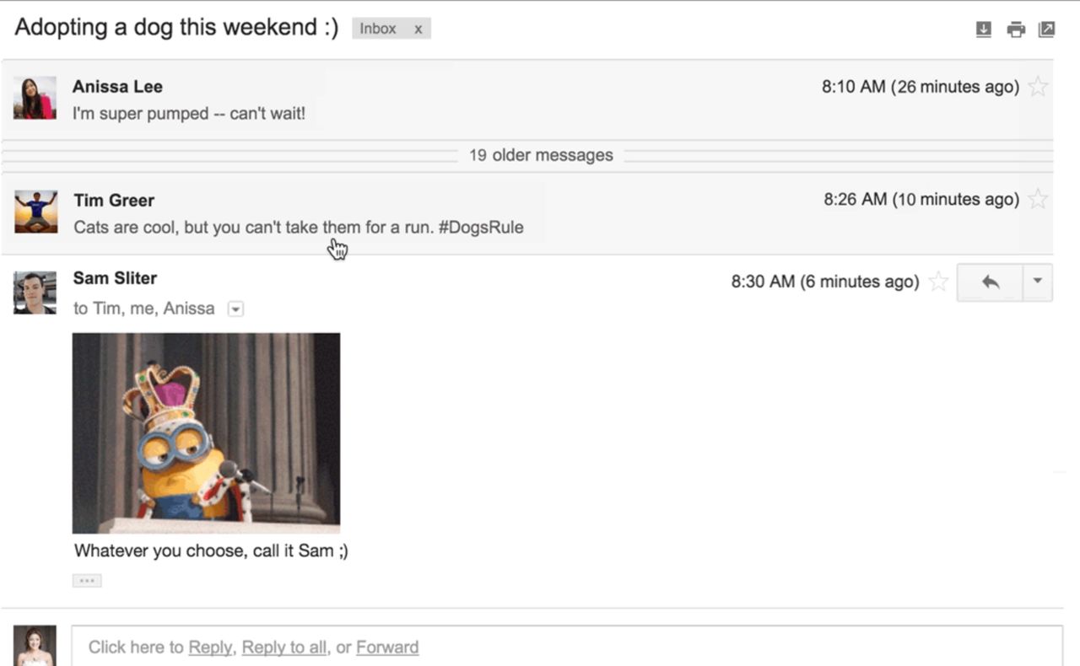Click the Forward link
1080x666 pixels.
click(387, 647)
